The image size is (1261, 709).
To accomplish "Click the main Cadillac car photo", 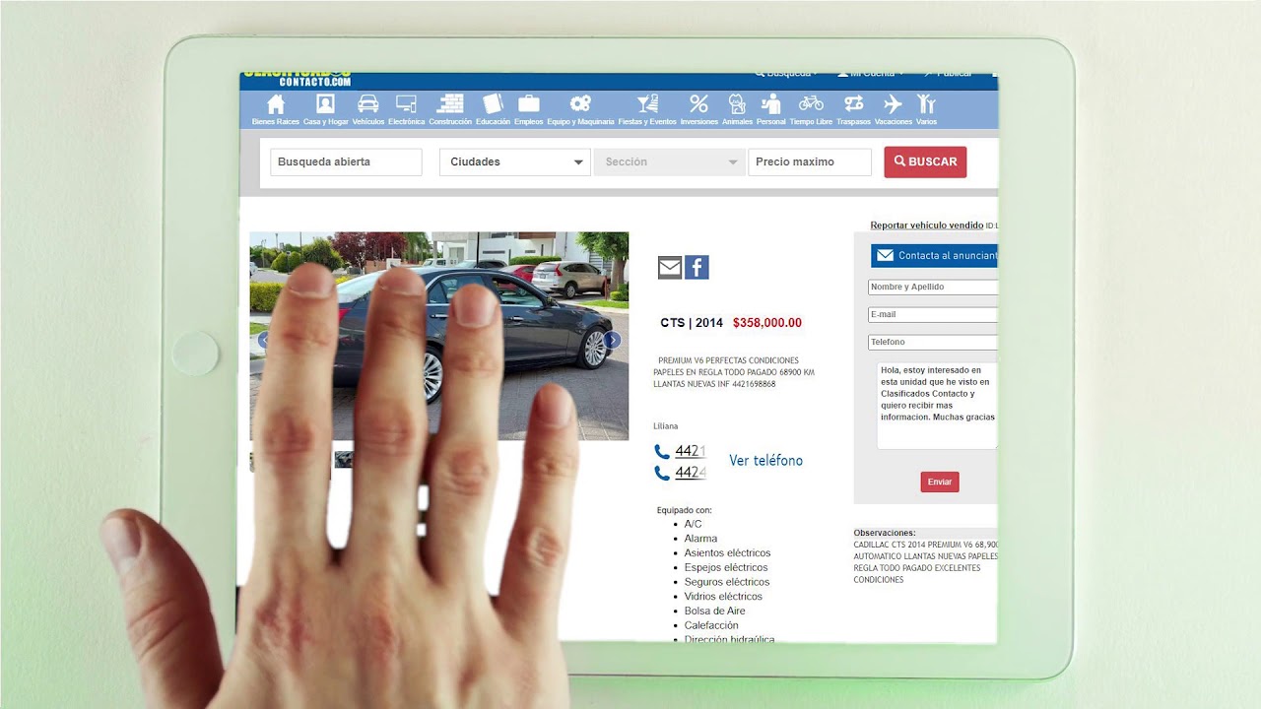I will pos(438,336).
